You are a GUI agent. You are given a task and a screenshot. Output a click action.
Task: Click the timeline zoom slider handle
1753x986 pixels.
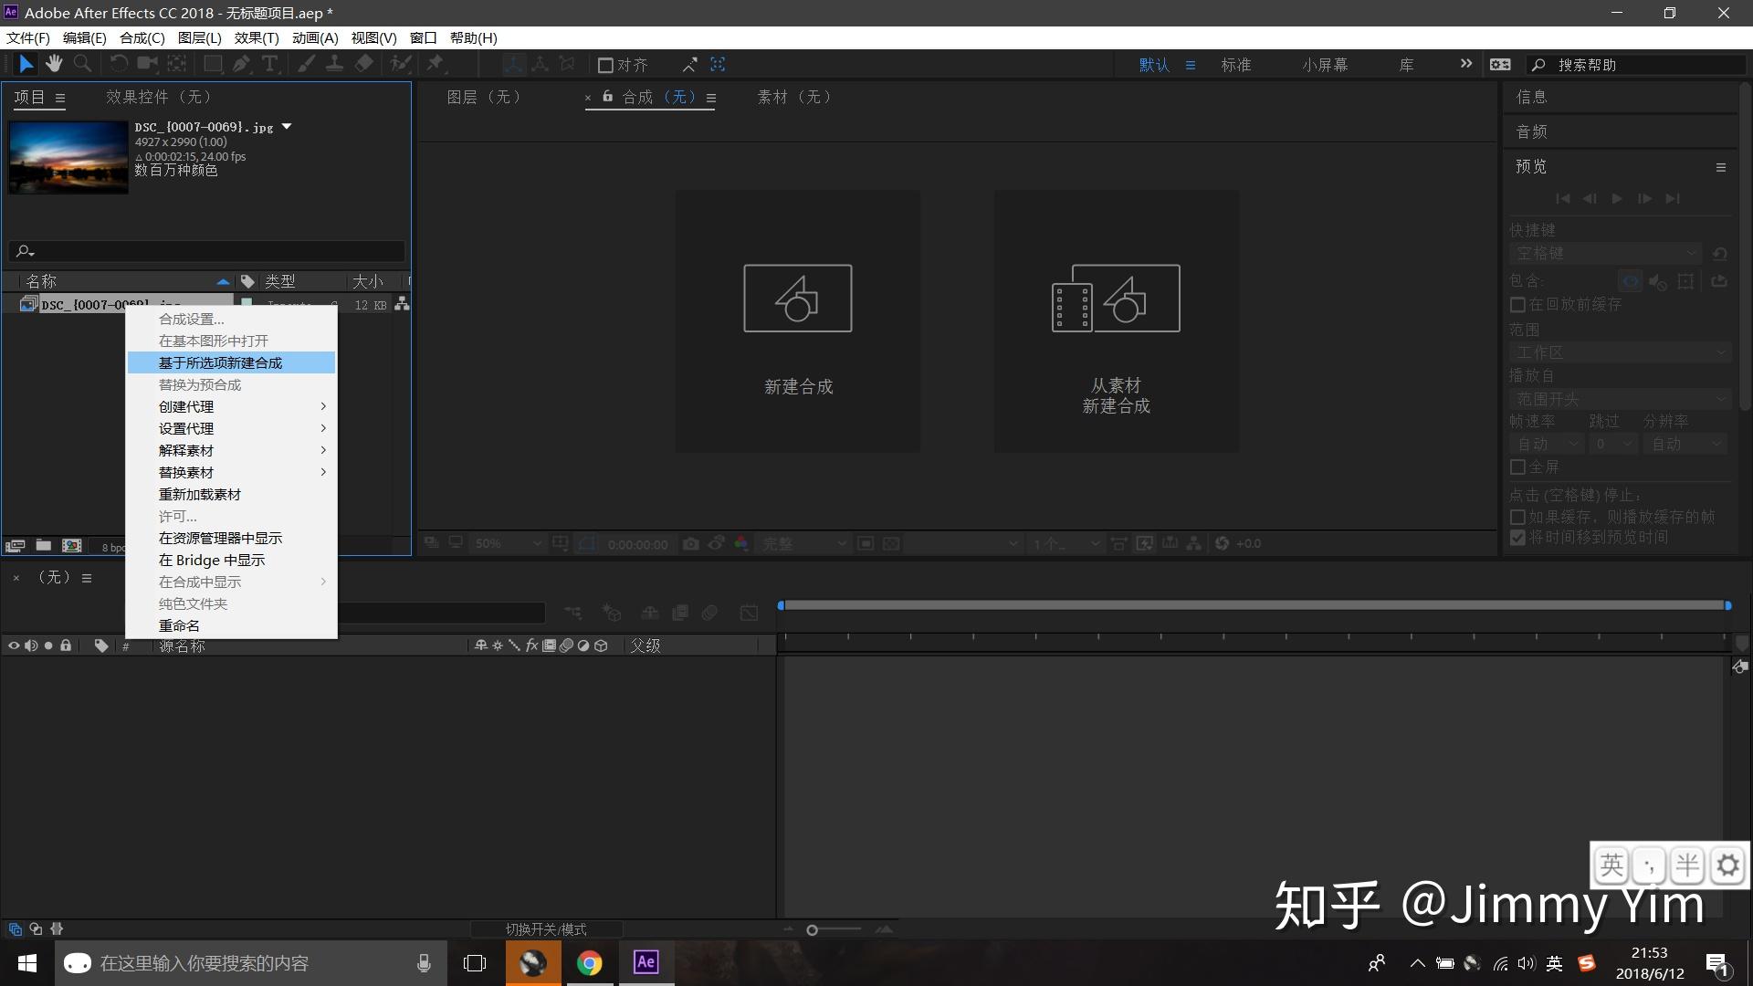click(x=812, y=929)
